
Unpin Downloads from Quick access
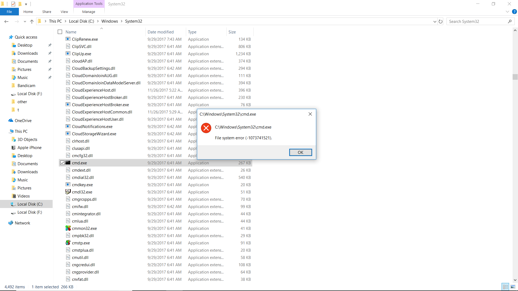tap(50, 53)
